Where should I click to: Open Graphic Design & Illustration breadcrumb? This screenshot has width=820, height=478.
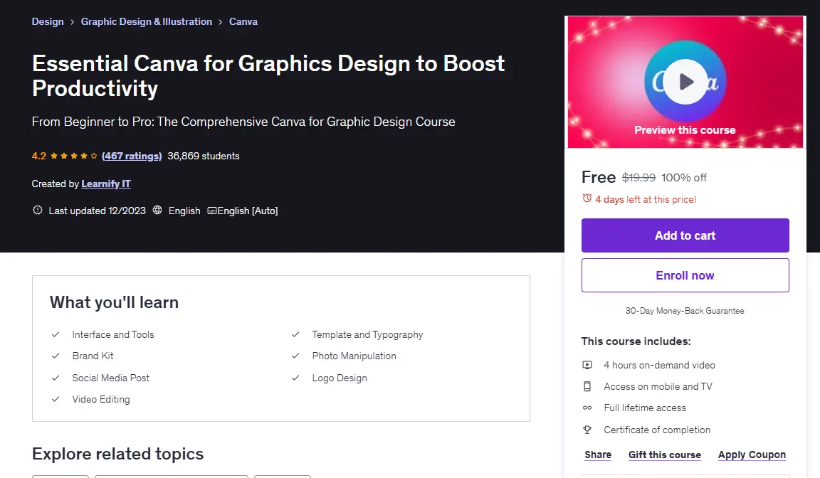pyautogui.click(x=147, y=21)
